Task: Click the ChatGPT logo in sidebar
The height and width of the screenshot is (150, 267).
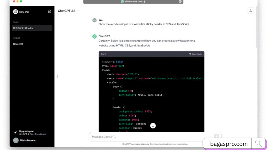Action: (15, 12)
